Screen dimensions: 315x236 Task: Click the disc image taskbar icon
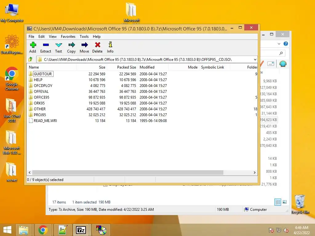click(x=101, y=230)
